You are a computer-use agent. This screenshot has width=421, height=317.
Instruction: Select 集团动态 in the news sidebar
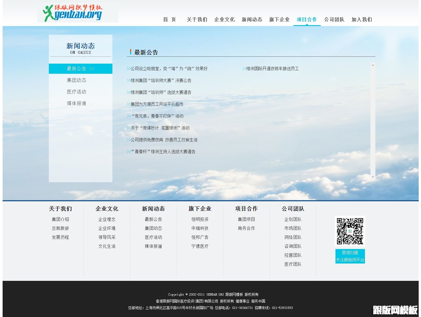click(x=76, y=80)
